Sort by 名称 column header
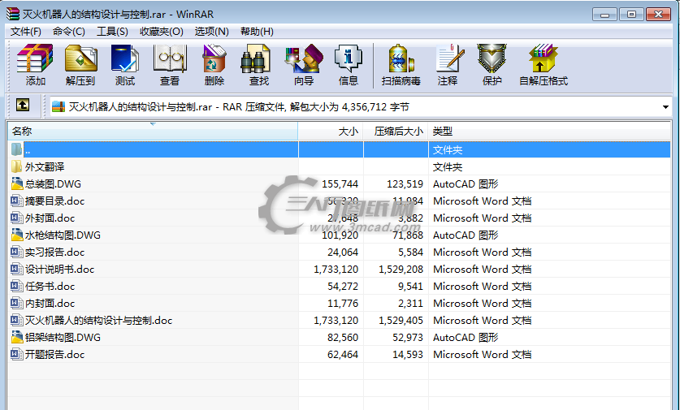Viewport: 680px width, 410px height. click(x=153, y=131)
